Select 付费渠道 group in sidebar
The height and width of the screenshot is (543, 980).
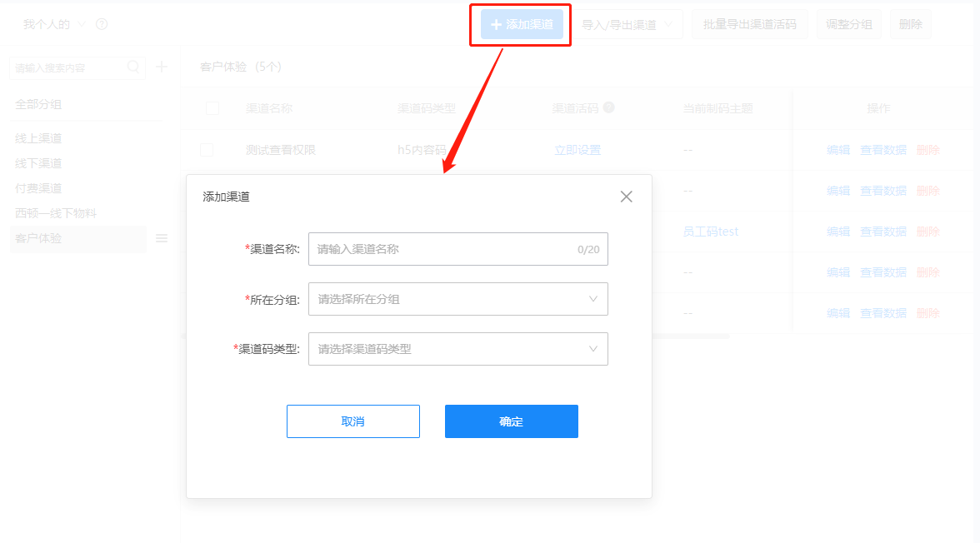pos(38,188)
